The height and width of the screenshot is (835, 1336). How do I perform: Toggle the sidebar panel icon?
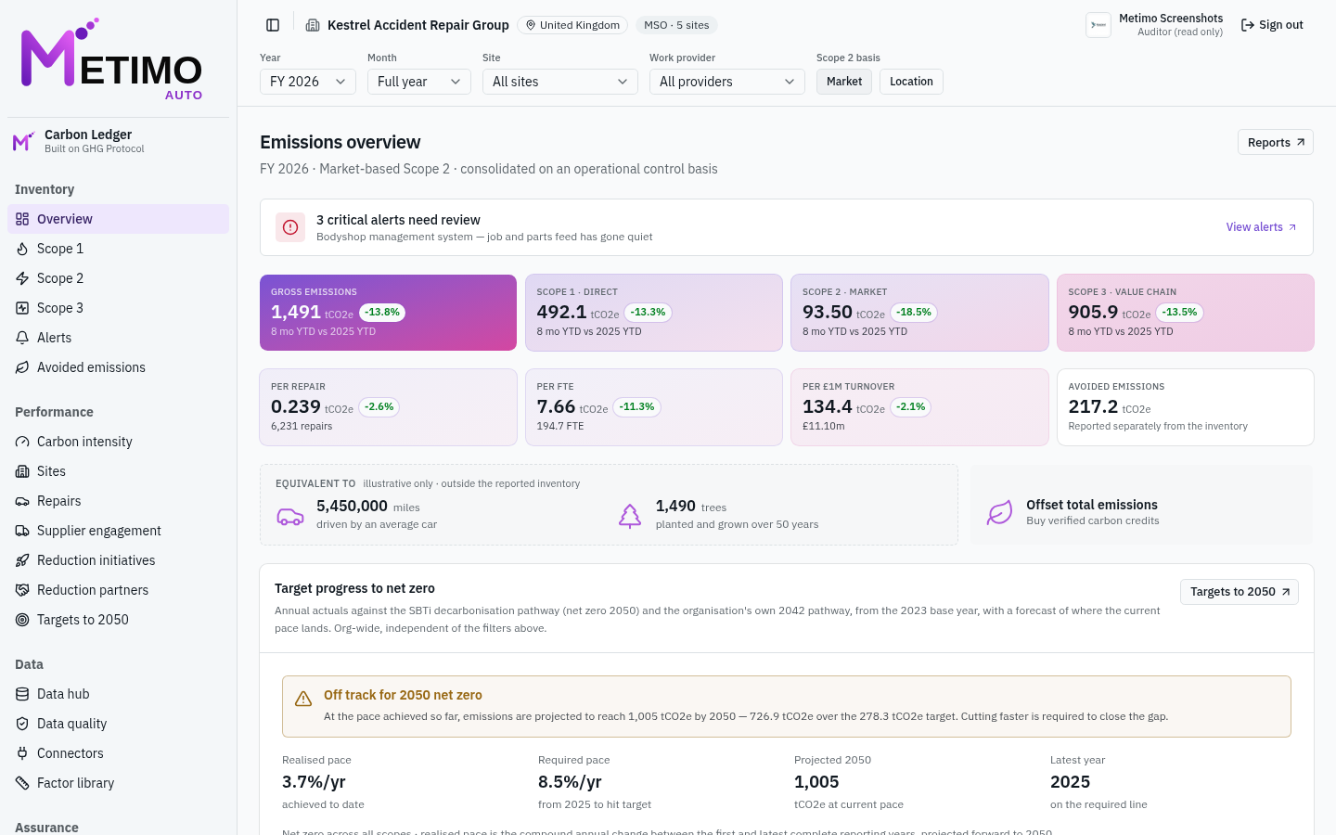[x=273, y=25]
